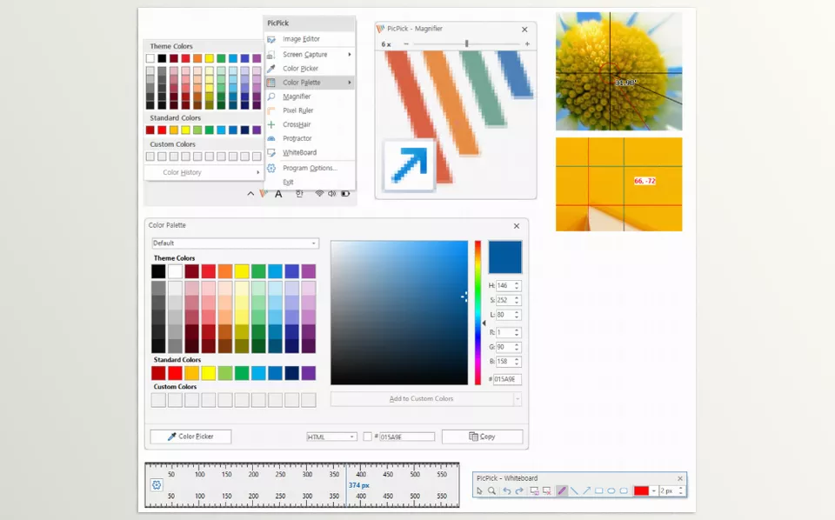Open the HTML color format dropdown
Image resolution: width=835 pixels, height=520 pixels.
[x=331, y=437]
